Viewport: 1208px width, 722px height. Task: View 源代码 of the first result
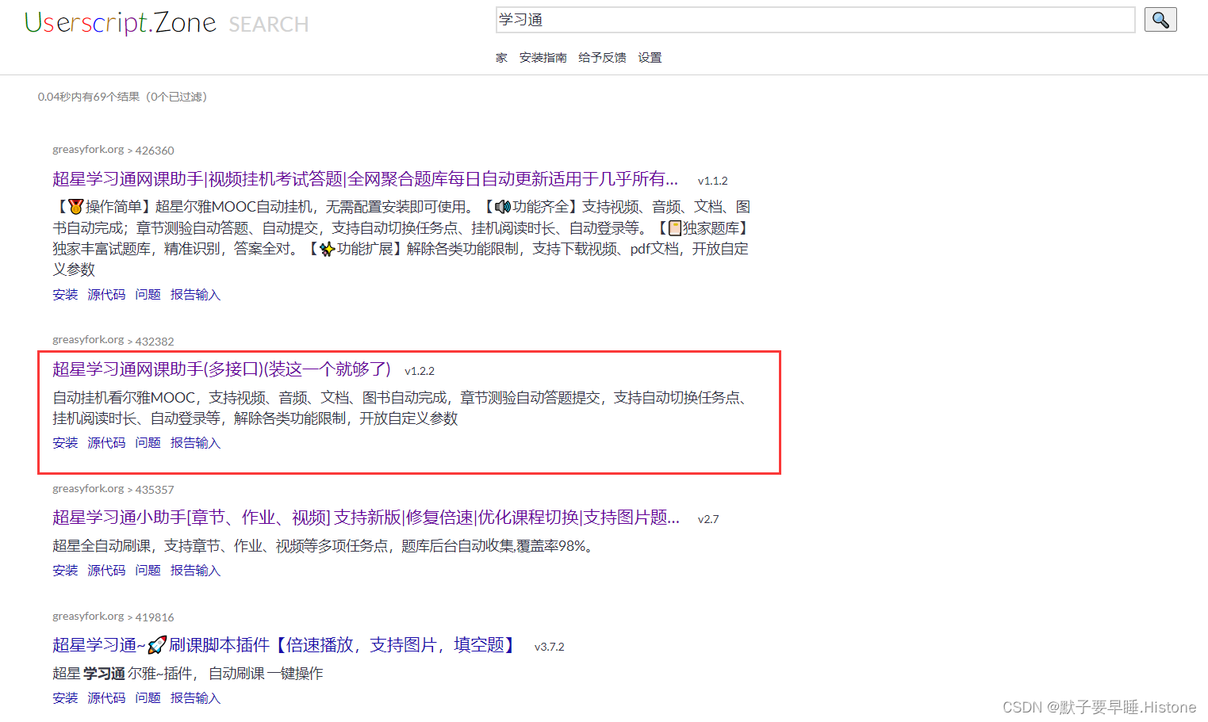click(105, 294)
